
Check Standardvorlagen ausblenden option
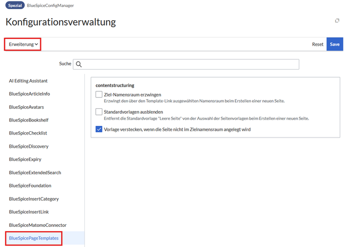[x=99, y=112]
